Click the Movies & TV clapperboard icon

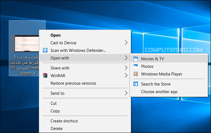(x=135, y=59)
